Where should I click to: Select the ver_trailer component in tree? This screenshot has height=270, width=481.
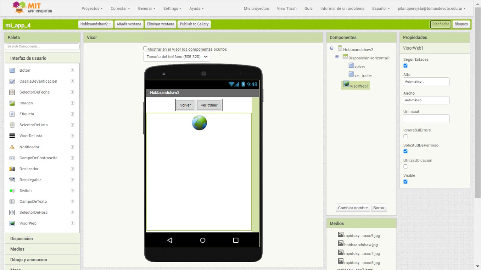[360, 75]
